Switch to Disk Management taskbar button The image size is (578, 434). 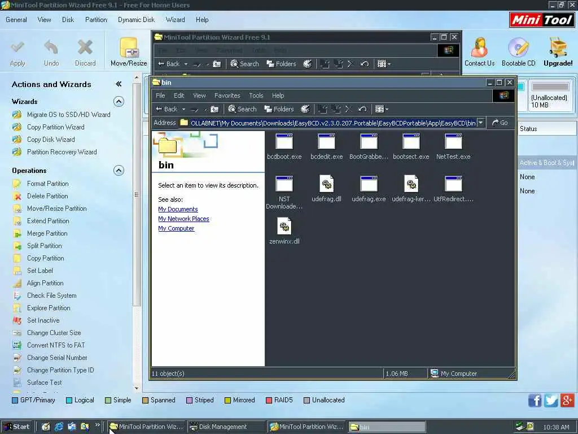point(226,427)
